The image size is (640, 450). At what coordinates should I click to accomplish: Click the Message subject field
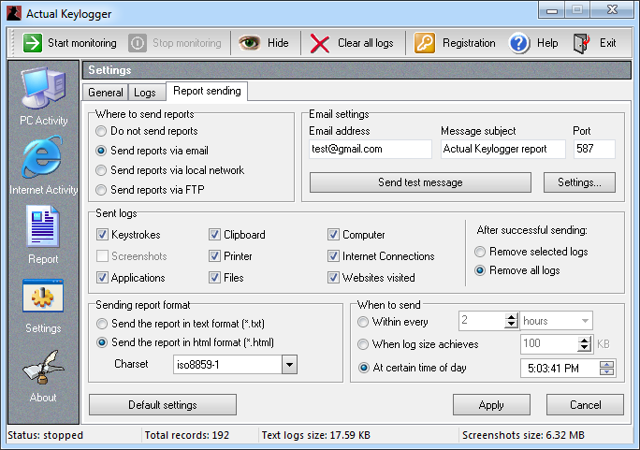[502, 149]
